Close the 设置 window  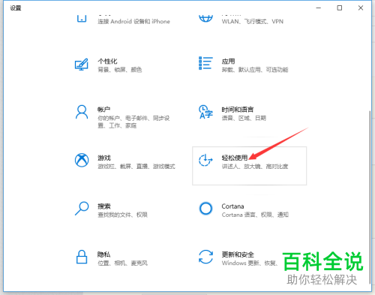point(361,8)
